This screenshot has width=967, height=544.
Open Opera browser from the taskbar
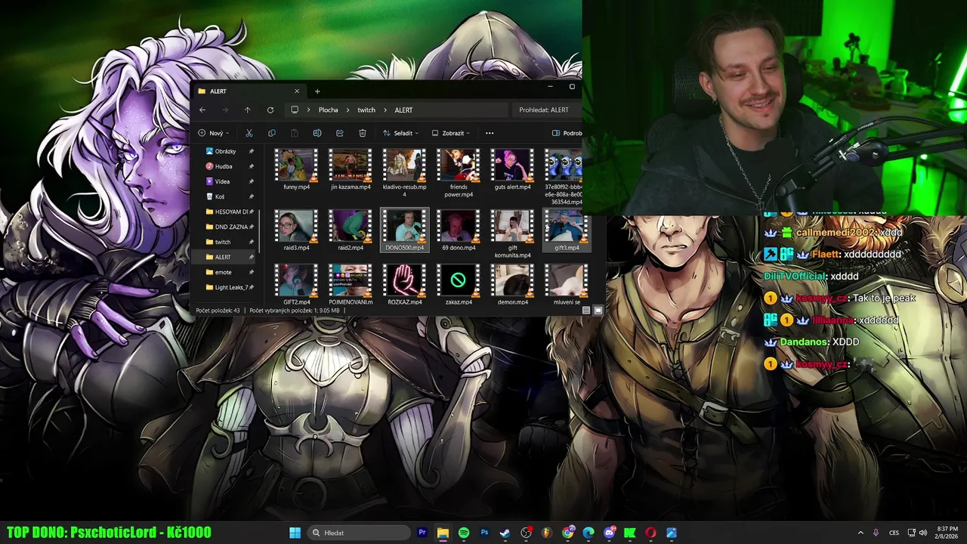(650, 533)
